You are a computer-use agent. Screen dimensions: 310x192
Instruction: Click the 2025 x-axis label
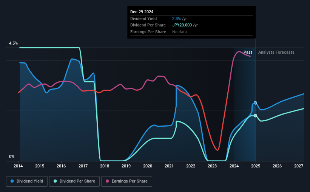[256, 166]
